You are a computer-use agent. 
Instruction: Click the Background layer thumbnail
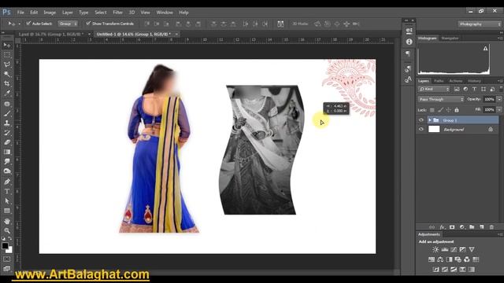434,129
